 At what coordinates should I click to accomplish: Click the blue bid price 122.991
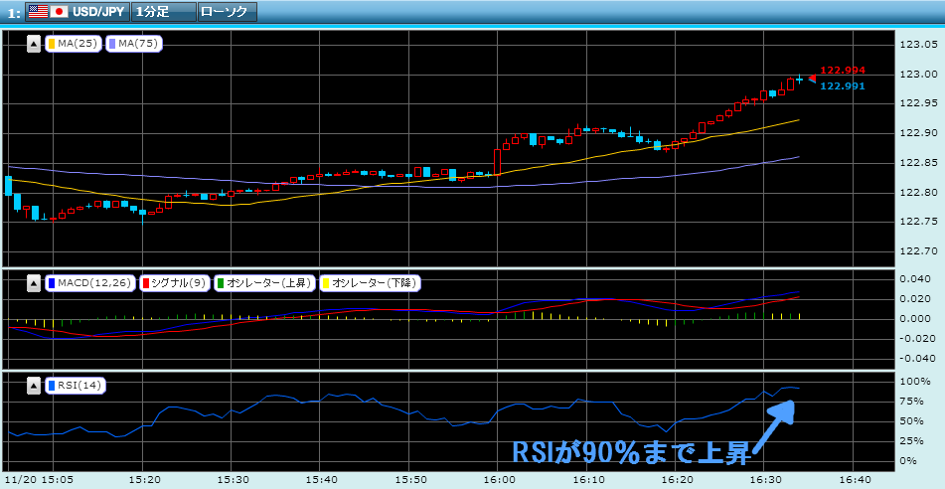pos(843,86)
